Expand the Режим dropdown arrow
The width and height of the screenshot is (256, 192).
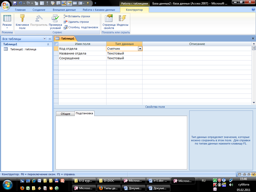tap(7, 28)
